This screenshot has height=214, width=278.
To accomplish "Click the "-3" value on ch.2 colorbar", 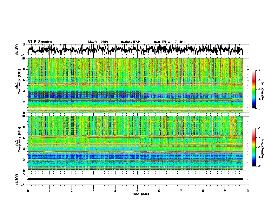I will [259, 128].
